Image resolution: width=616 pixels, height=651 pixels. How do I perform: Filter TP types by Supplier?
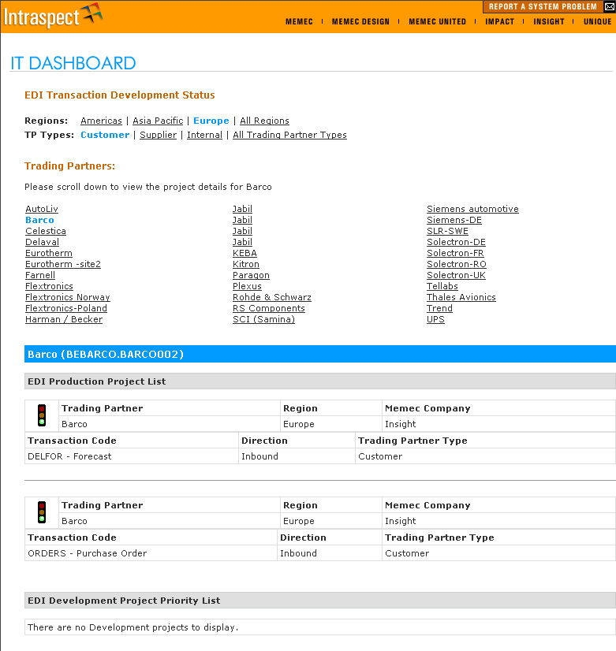pyautogui.click(x=159, y=135)
